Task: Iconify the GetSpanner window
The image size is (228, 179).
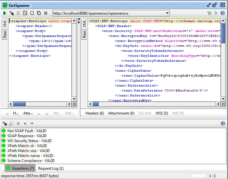Action: point(209,5)
